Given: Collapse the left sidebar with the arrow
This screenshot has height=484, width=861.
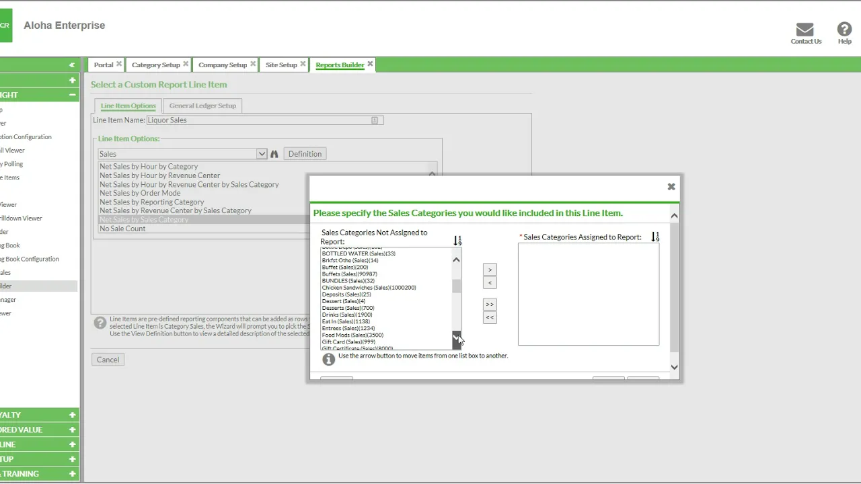Looking at the screenshot, I should (71, 65).
